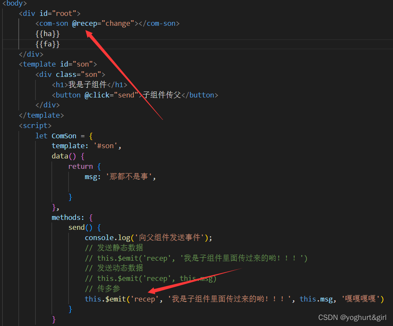393x326 pixels.
Task: Click the button label 子组件传父
Action: [x=162, y=95]
